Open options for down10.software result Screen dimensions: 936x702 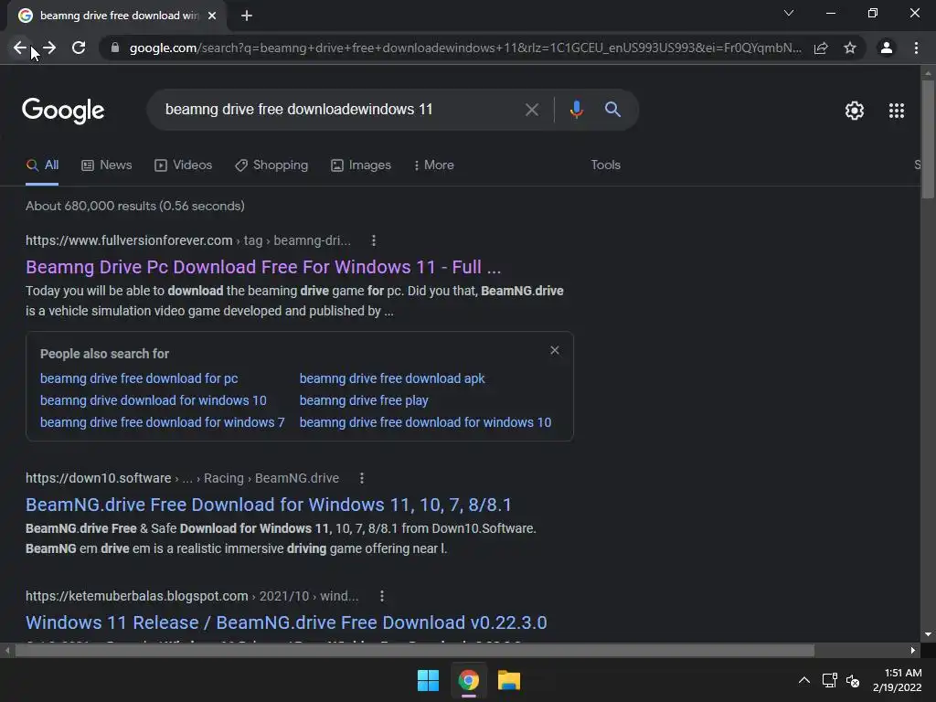(x=362, y=478)
